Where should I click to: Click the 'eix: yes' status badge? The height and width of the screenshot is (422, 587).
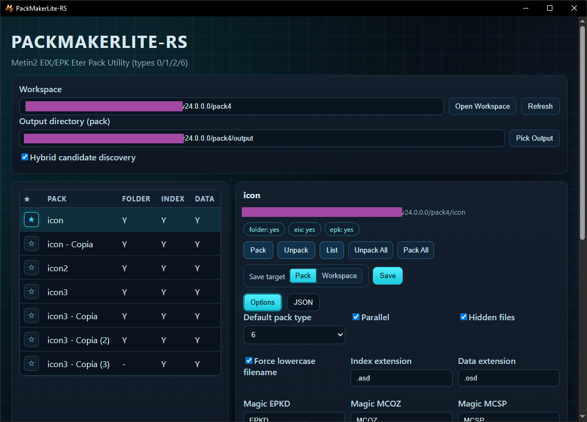304,230
